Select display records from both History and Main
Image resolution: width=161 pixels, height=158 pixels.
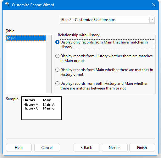[102, 86]
